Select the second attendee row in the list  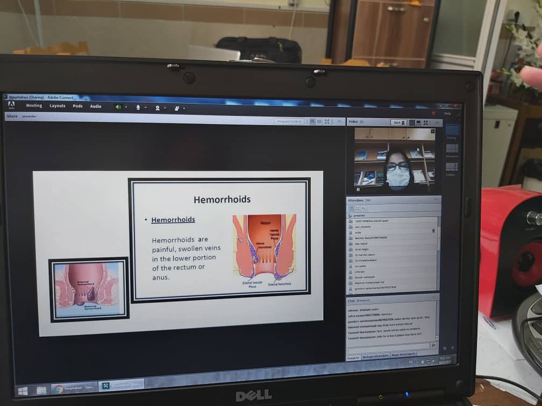coord(392,227)
